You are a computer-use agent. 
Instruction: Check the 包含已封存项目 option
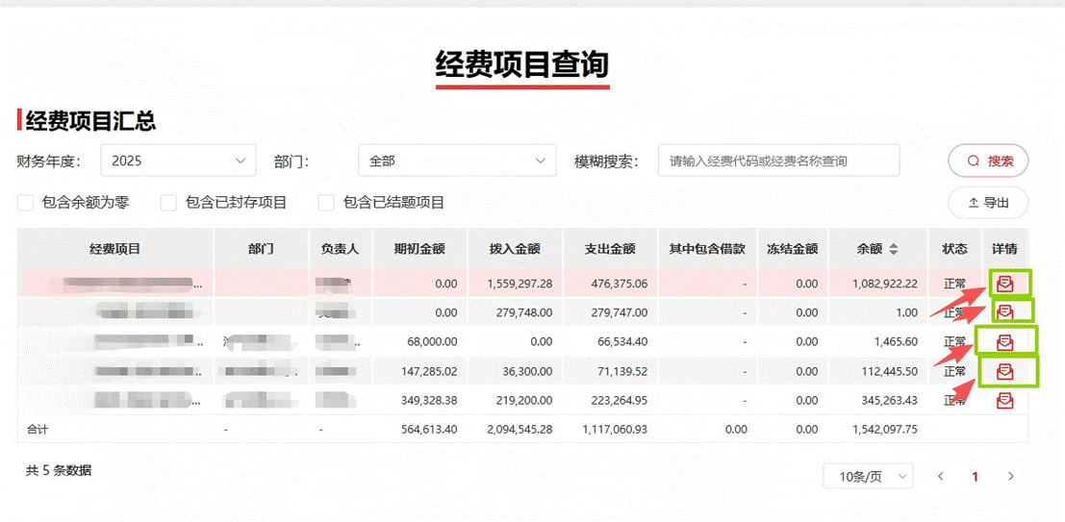[168, 203]
